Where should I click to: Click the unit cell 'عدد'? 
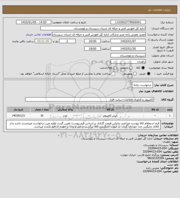point(65,115)
